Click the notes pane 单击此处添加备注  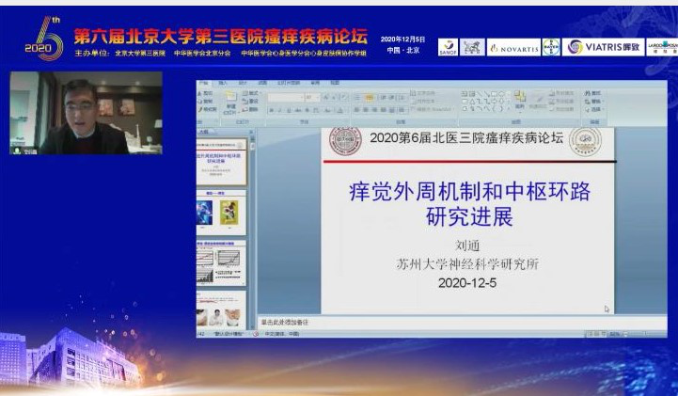pyautogui.click(x=462, y=323)
